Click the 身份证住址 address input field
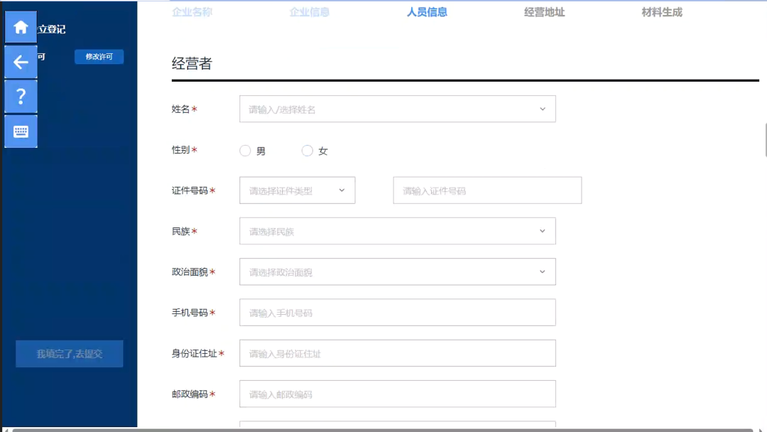The image size is (767, 432). [397, 353]
